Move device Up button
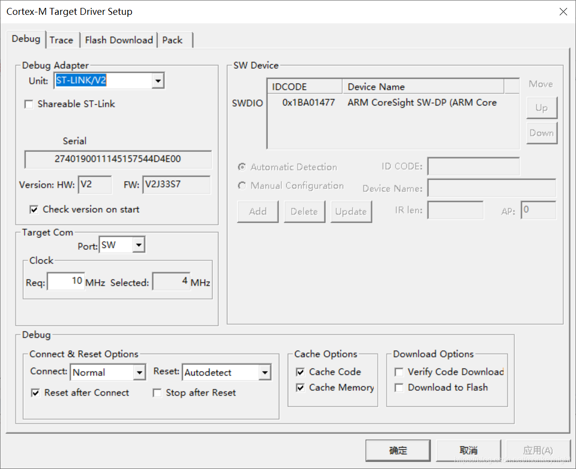This screenshot has width=576, height=469. click(x=541, y=108)
